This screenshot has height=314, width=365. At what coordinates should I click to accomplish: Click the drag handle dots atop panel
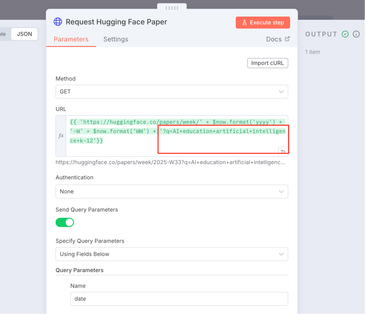pos(172,8)
